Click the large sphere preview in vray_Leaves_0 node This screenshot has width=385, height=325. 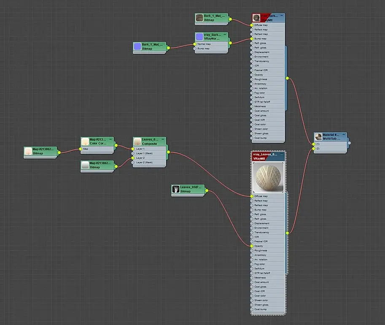coord(268,178)
